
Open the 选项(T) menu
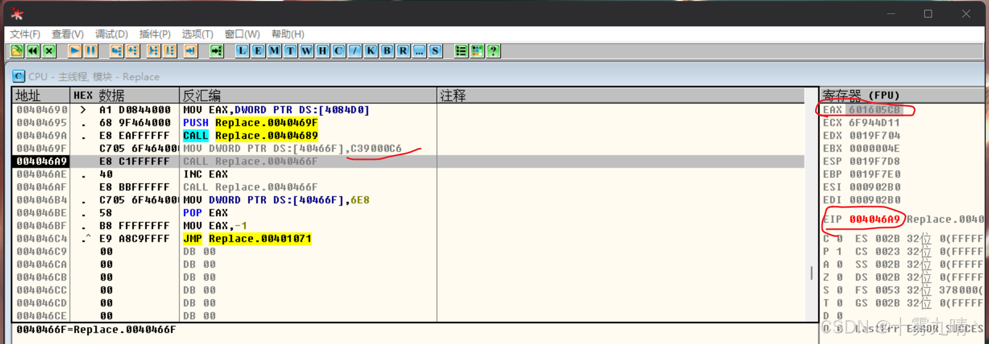[x=197, y=34]
